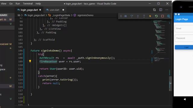Open the Go menu
This screenshot has height=108, width=193.
(11, 4)
